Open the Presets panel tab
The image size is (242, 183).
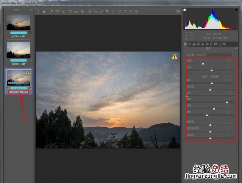click(x=220, y=44)
